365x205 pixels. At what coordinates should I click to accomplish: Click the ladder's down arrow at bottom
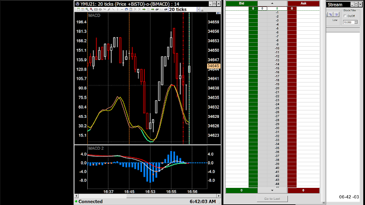(x=272, y=190)
